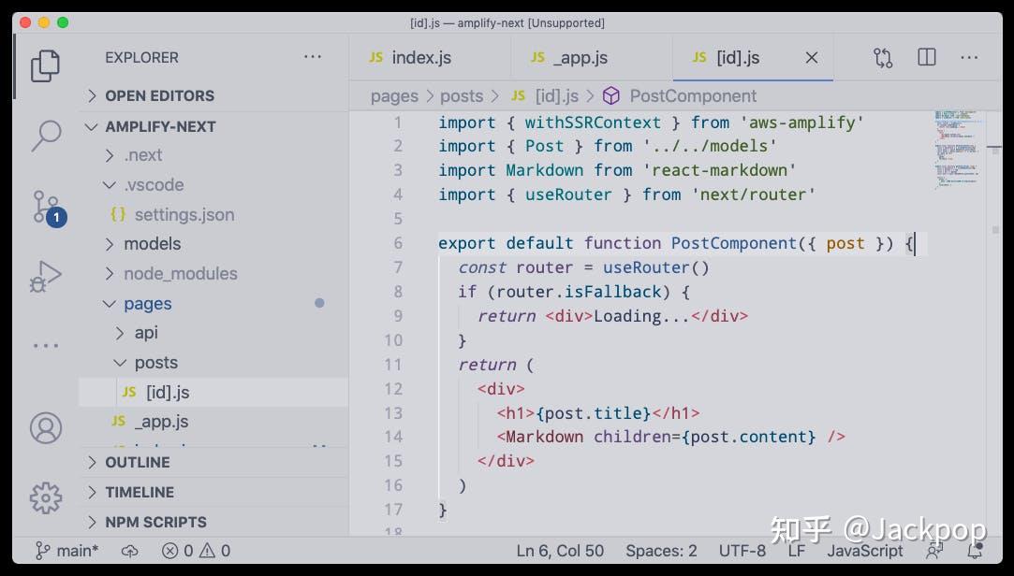The height and width of the screenshot is (576, 1014).
Task: Click the PostComponent breadcrumb segment
Action: click(x=693, y=96)
